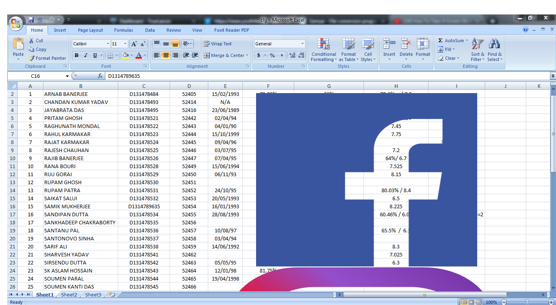
Task: Open Sort & Filter menu
Action: tap(478, 50)
